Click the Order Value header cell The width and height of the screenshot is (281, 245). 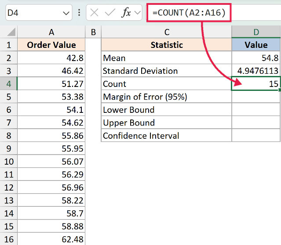pyautogui.click(x=51, y=45)
